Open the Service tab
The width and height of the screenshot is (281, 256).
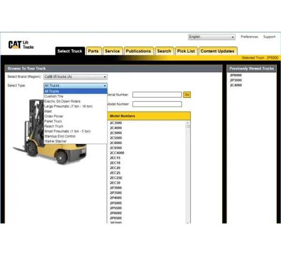pyautogui.click(x=112, y=51)
